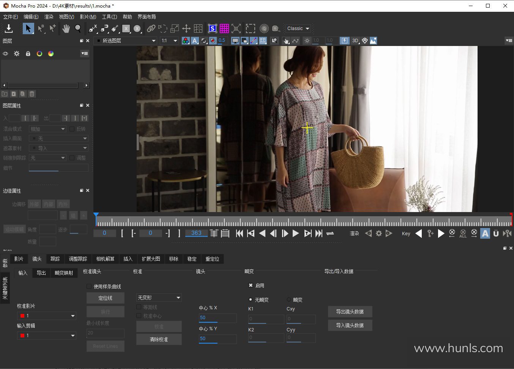
Task: Select the Zoom magnifier tool
Action: coord(78,29)
